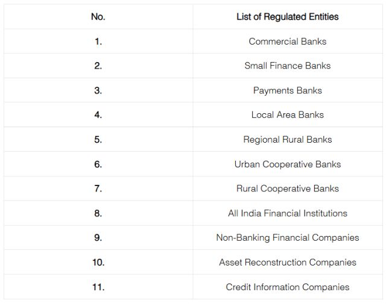The width and height of the screenshot is (386, 304).
Task: Select the row number "3." cell
Action: 98,90
